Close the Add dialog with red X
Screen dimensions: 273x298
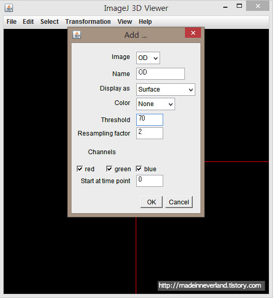[x=193, y=33]
